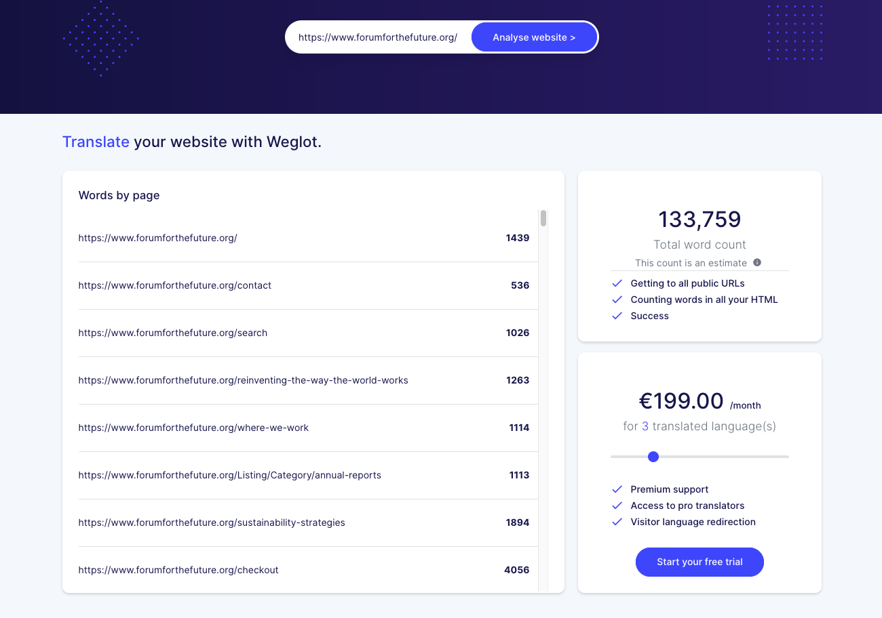This screenshot has height=618, width=882.
Task: Click the words by page scrollbar thumb
Action: coord(543,218)
